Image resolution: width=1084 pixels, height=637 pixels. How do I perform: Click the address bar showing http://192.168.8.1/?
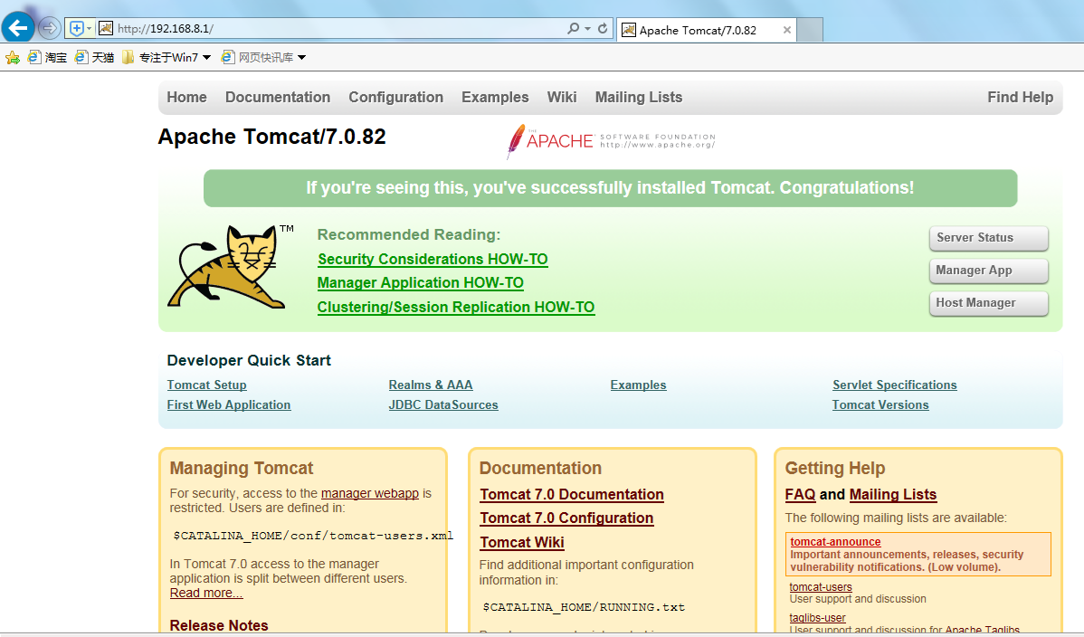(338, 28)
